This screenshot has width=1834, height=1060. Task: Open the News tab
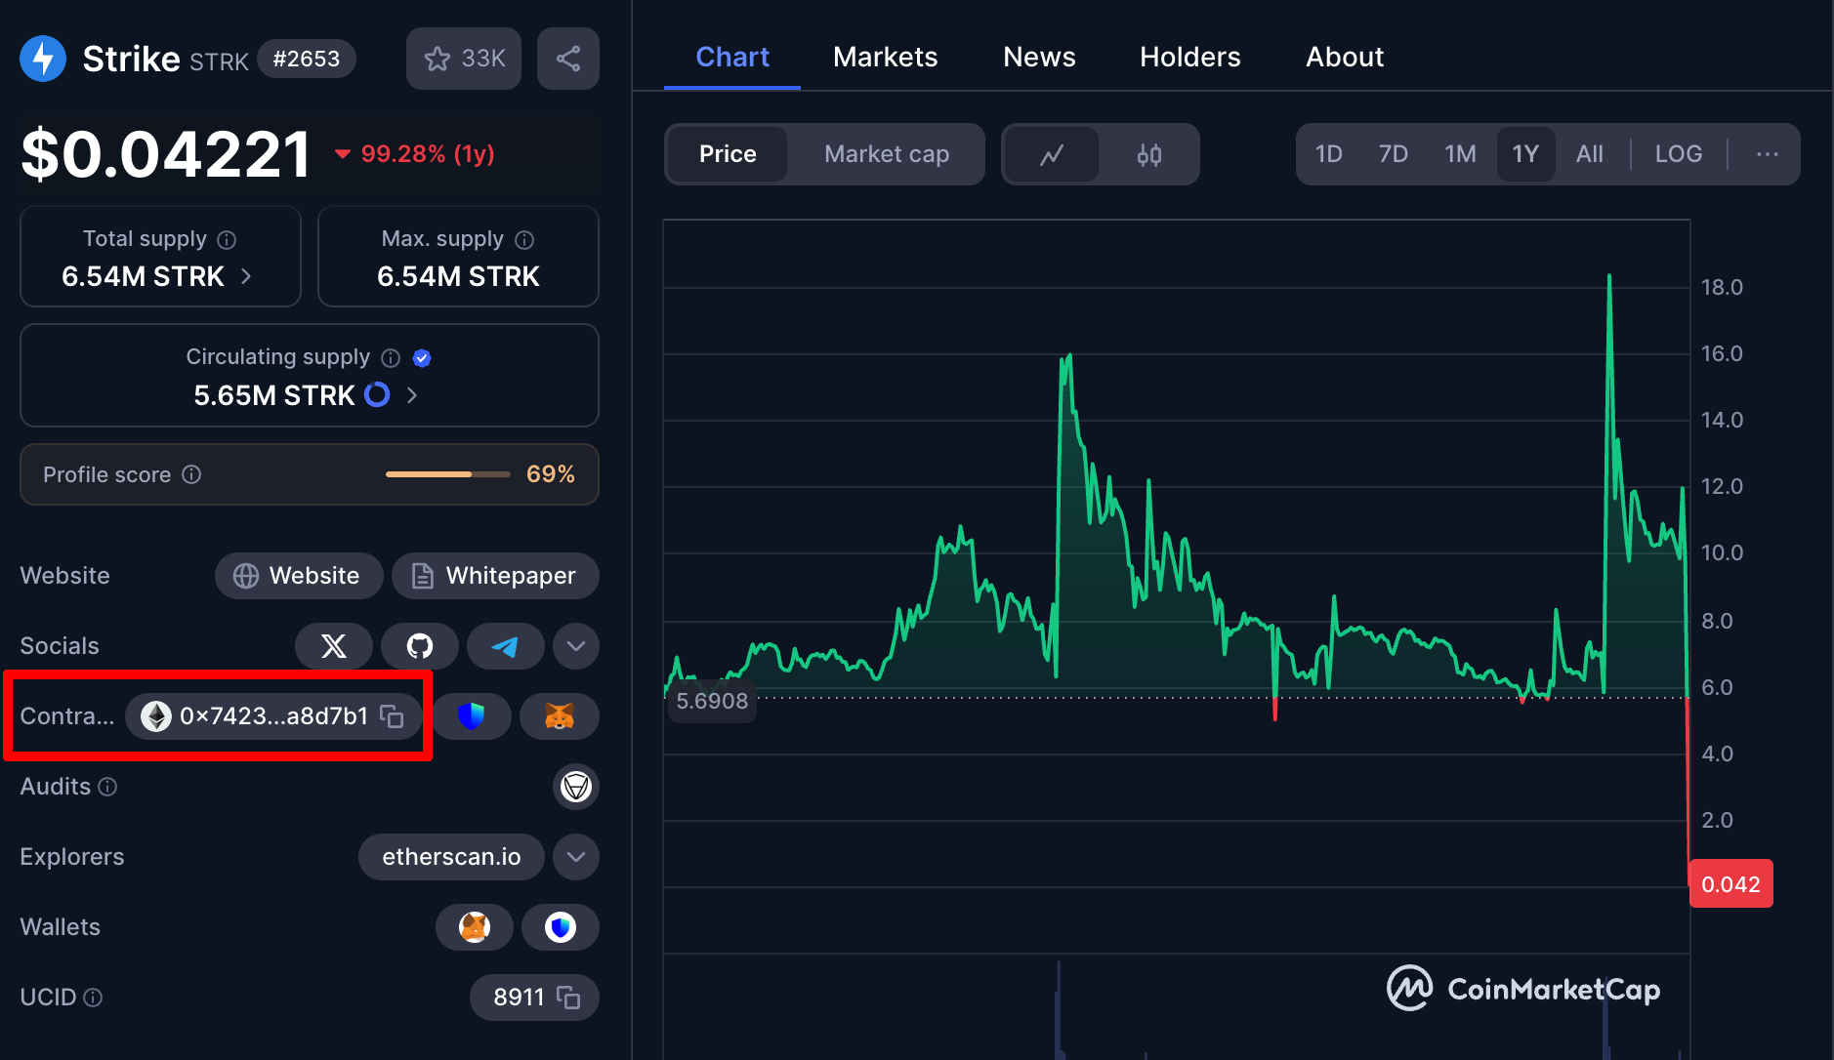[x=1039, y=57]
